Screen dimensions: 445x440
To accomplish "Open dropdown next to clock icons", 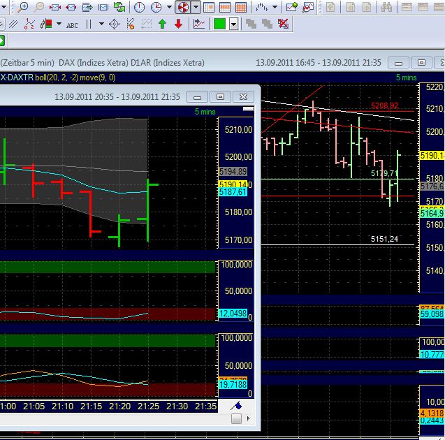I will click(169, 7).
